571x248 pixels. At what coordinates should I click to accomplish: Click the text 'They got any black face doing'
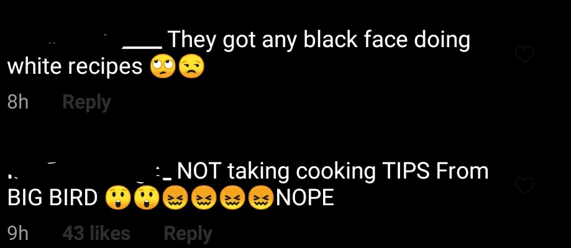(319, 40)
